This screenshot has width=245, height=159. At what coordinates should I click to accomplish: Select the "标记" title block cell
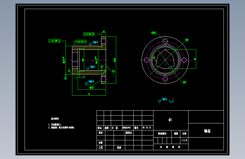pyautogui.click(x=100, y=128)
